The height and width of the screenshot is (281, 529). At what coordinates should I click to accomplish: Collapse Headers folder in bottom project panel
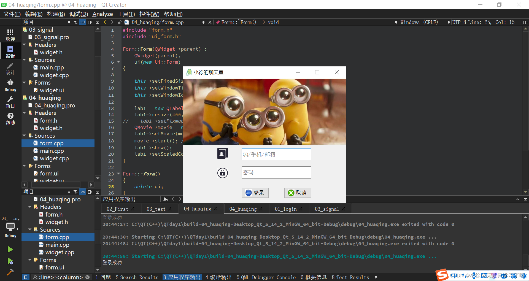tap(30, 207)
